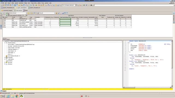
Task: Run code analysis with green play icon
Action: pos(7,13)
